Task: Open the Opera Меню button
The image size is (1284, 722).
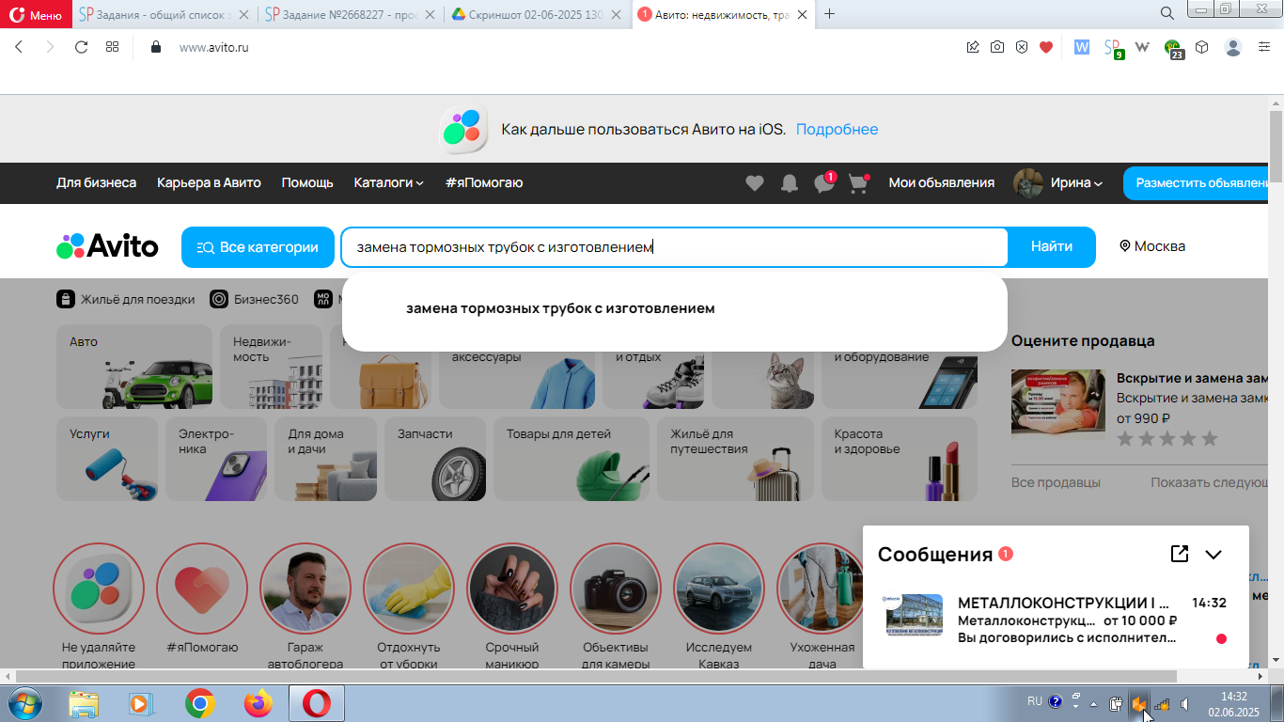Action: [36, 14]
